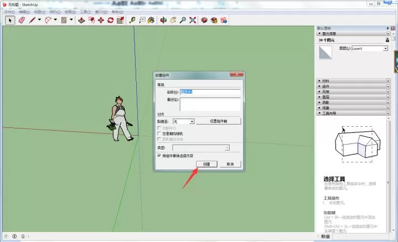The height and width of the screenshot is (242, 398).
Task: Open the Arc tool dropdown arrow
Action: click(55, 20)
